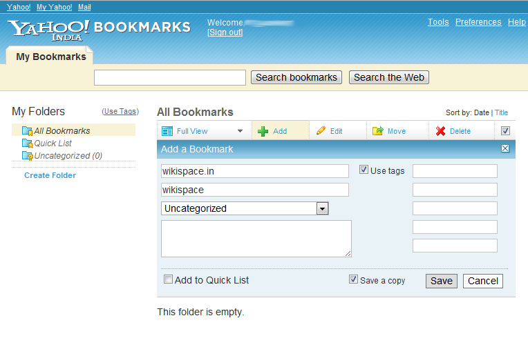This screenshot has width=528, height=347.
Task: Click the green plus Add icon
Action: click(263, 131)
